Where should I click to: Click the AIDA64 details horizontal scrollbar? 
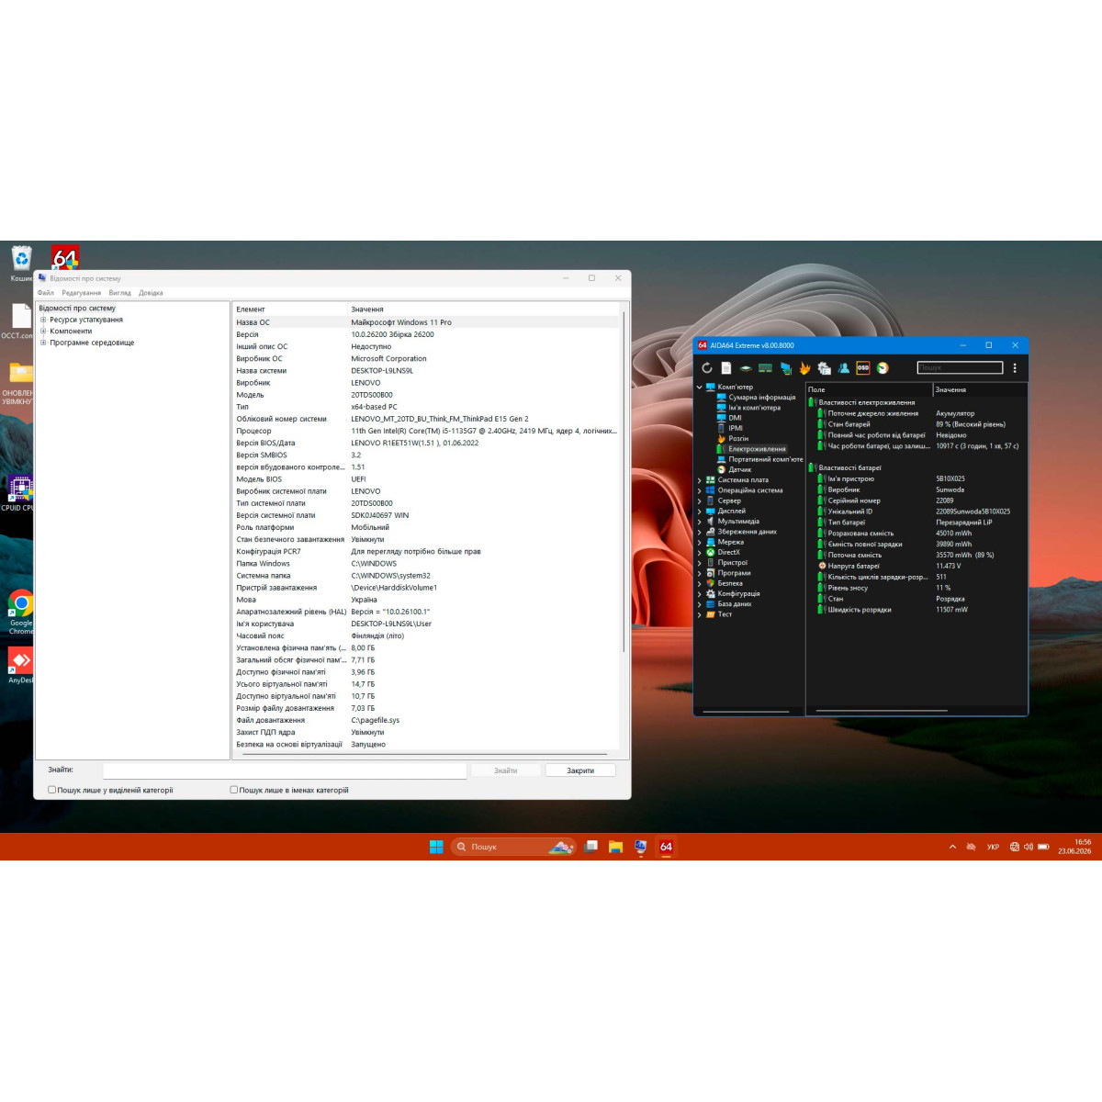pyautogui.click(x=882, y=711)
